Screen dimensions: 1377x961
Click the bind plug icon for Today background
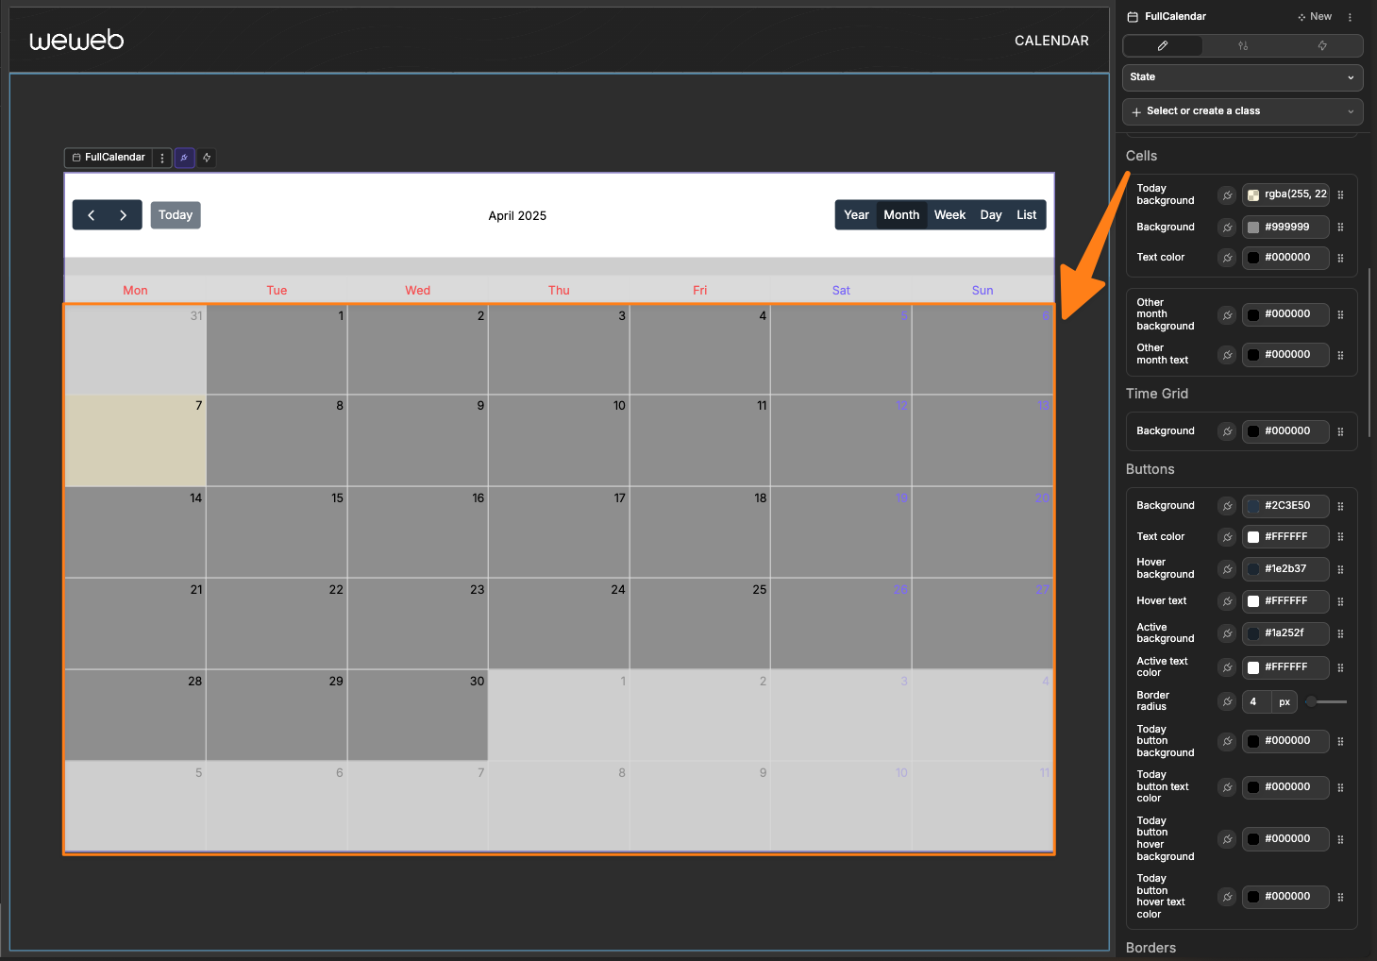coord(1227,195)
